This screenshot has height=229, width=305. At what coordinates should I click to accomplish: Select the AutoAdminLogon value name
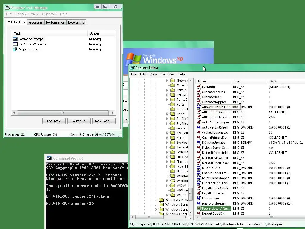[215, 122]
